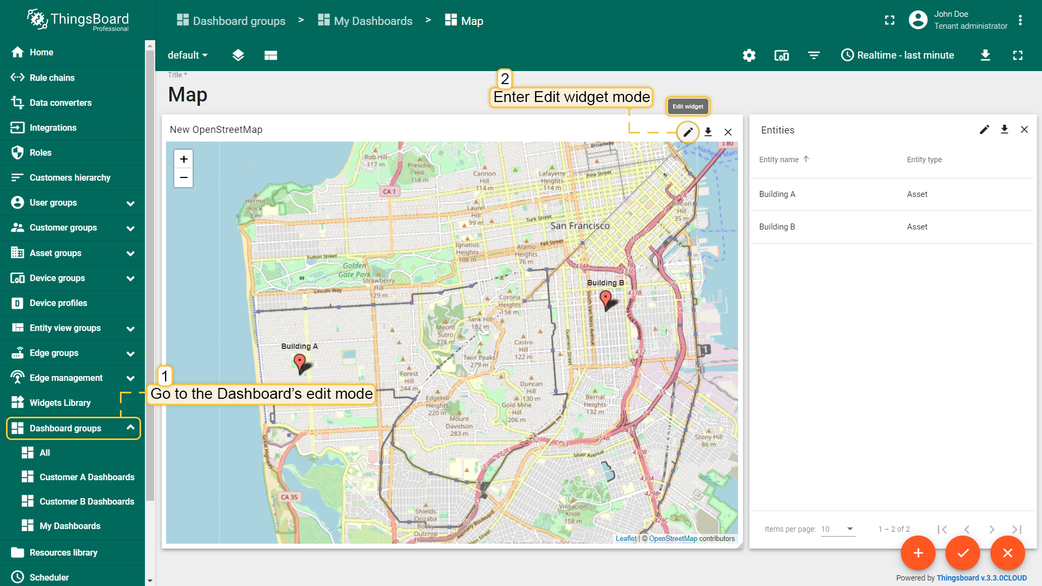Expand Customer groups chevron
The image size is (1042, 586).
(130, 228)
